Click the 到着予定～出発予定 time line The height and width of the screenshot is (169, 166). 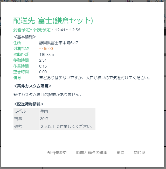47,30
